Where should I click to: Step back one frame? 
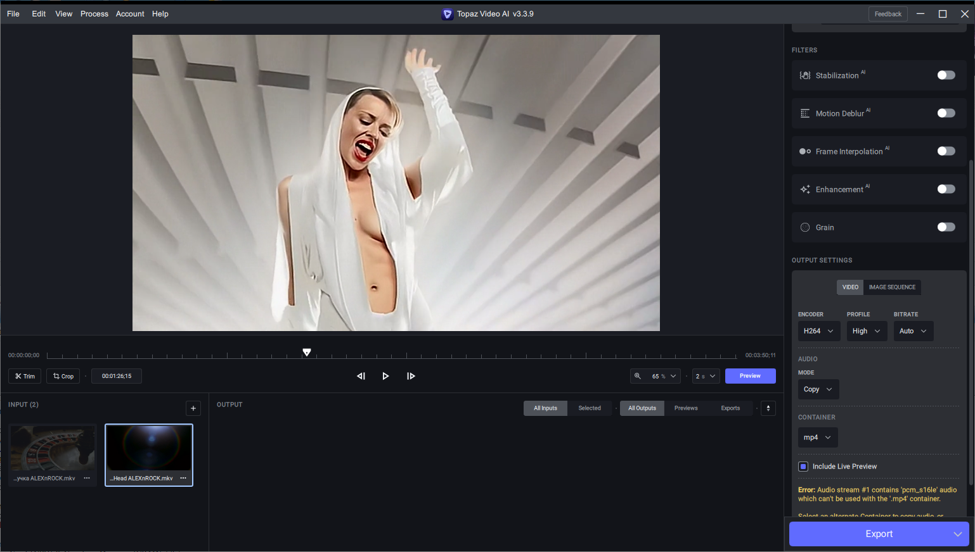(361, 376)
